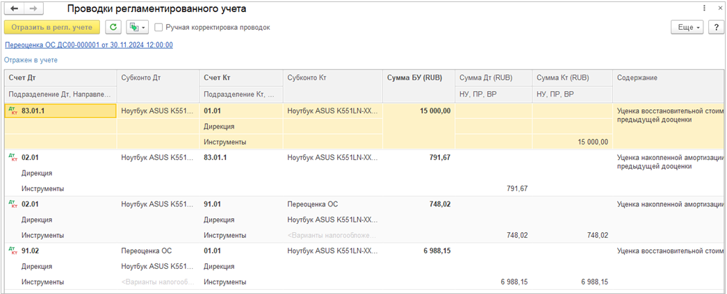The image size is (727, 294).
Task: Open the Переоценка ОС ДС00-000001 document link
Action: 89,45
